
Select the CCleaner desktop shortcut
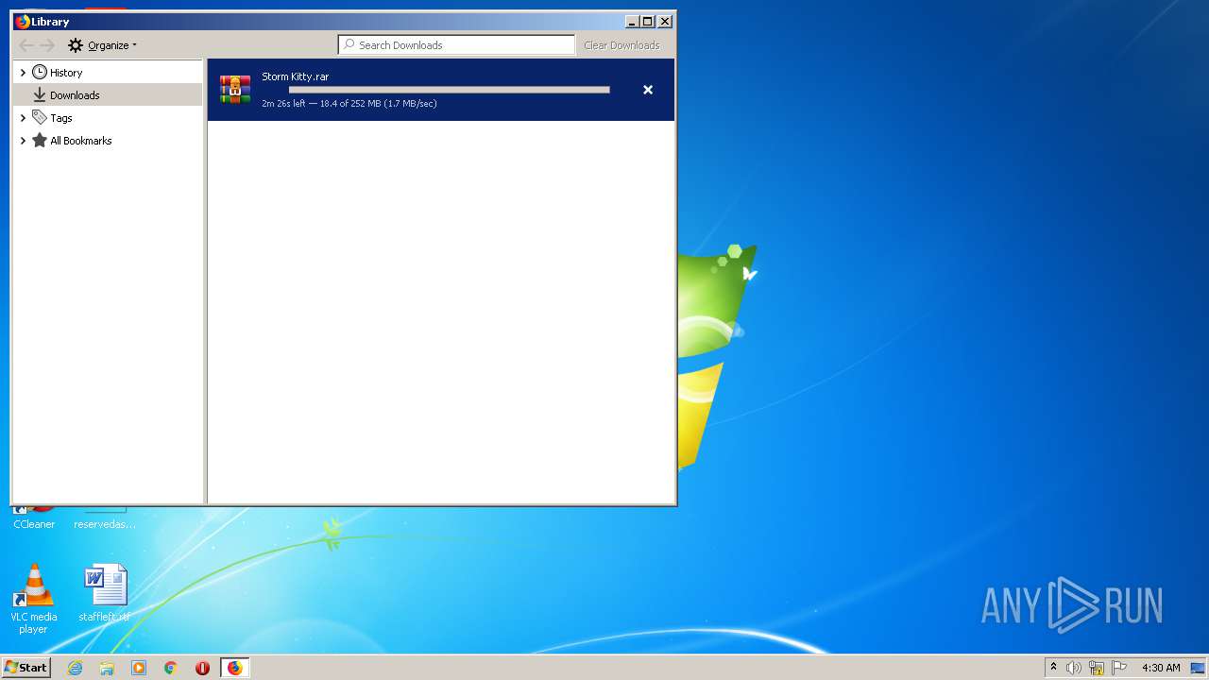coord(34,518)
